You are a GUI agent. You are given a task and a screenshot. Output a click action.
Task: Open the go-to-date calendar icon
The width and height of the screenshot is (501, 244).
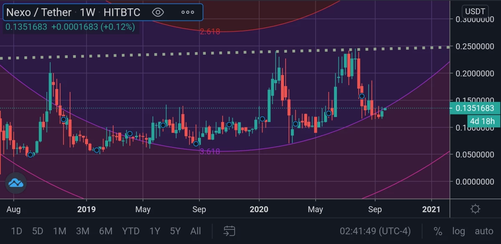coord(229,231)
